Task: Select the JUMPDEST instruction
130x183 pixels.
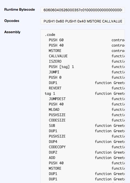Action: (57, 99)
